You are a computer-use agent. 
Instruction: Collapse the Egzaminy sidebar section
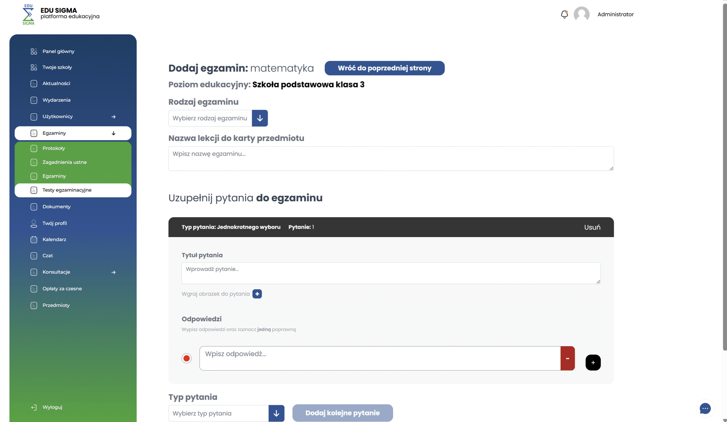tap(114, 133)
